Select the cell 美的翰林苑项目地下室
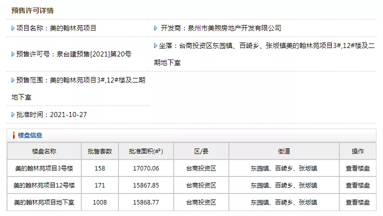The height and width of the screenshot is (216, 383). [44, 202]
